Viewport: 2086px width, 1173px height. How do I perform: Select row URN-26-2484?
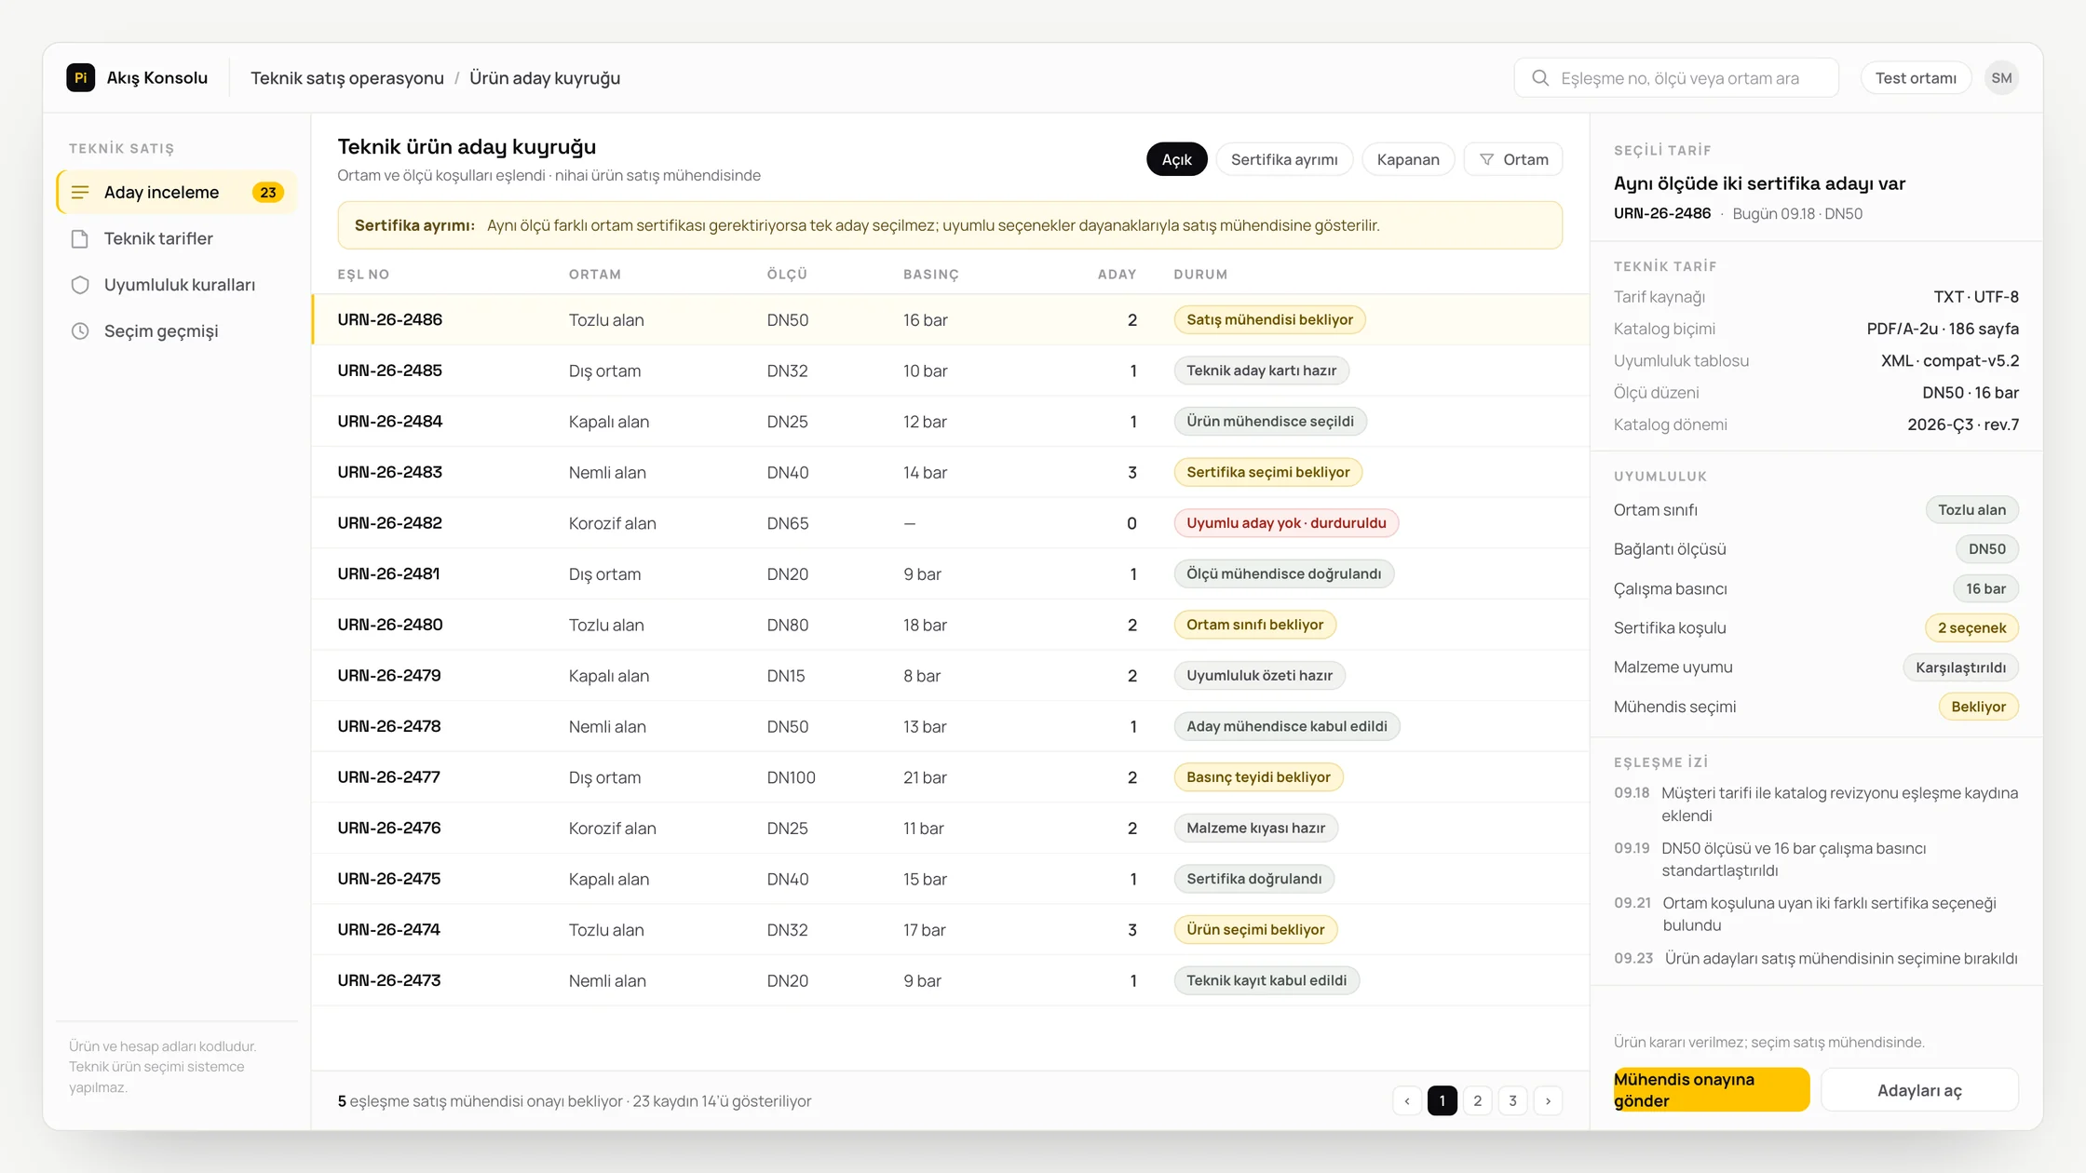pos(950,421)
